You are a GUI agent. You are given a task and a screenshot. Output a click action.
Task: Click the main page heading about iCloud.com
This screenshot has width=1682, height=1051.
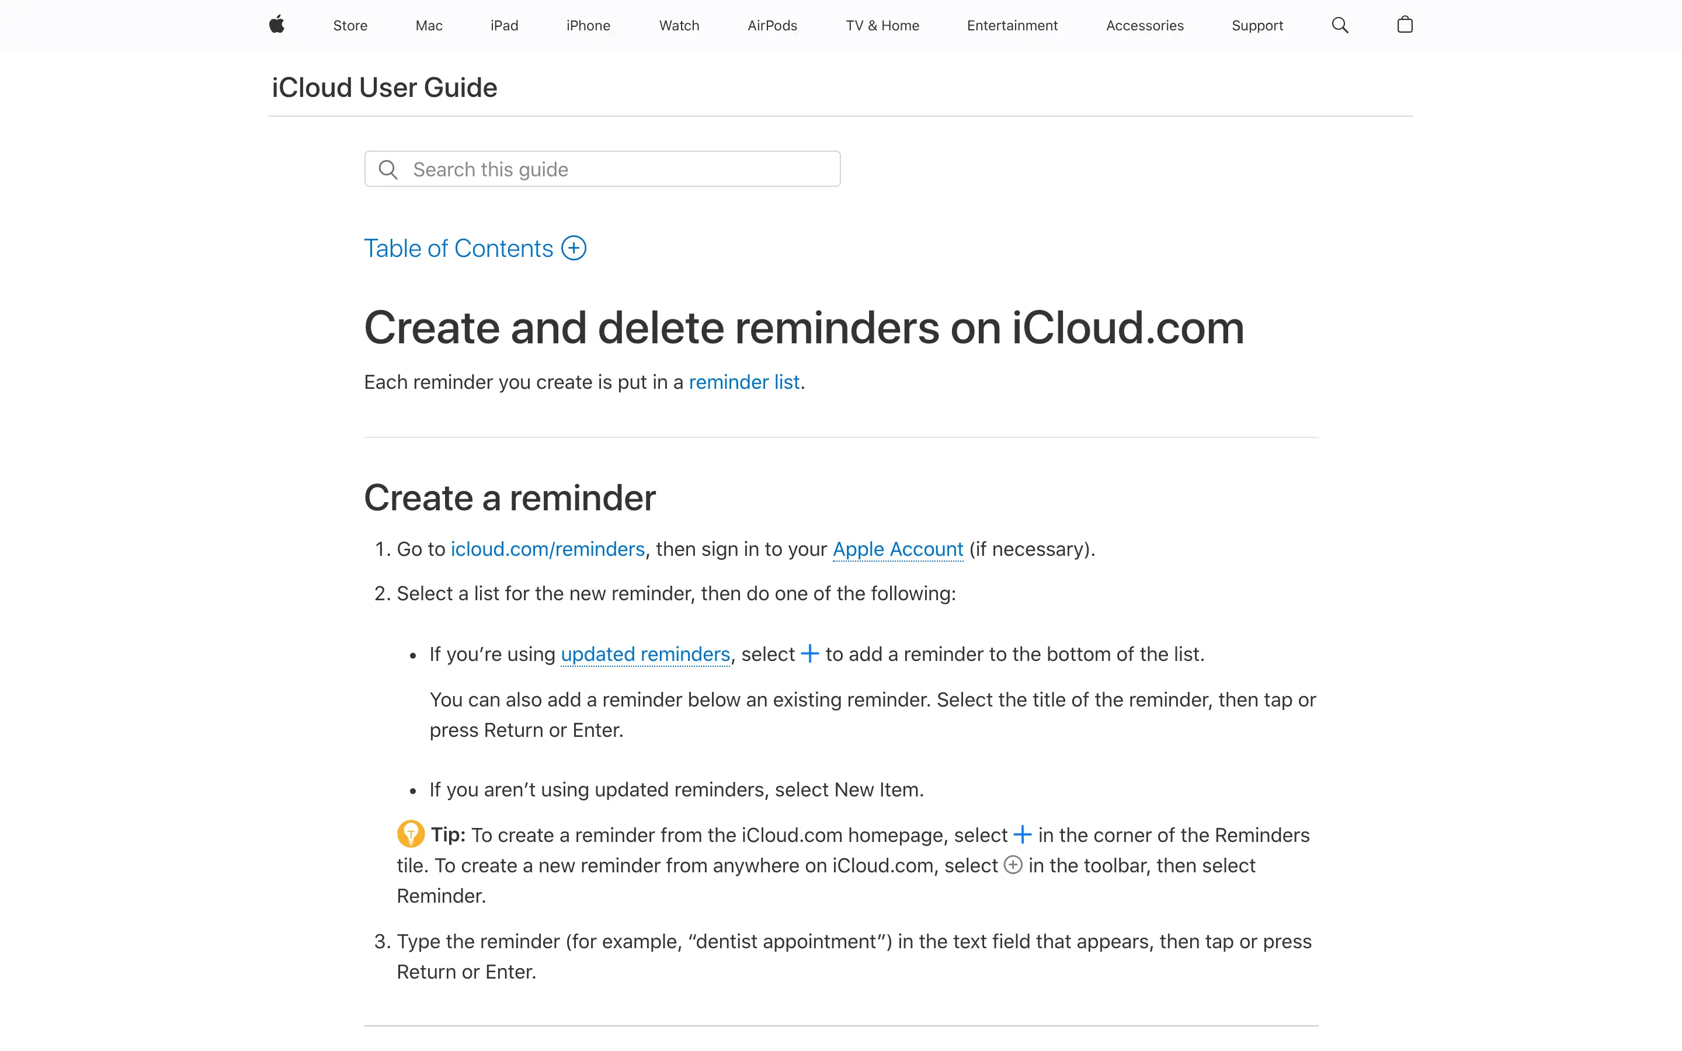pyautogui.click(x=804, y=328)
